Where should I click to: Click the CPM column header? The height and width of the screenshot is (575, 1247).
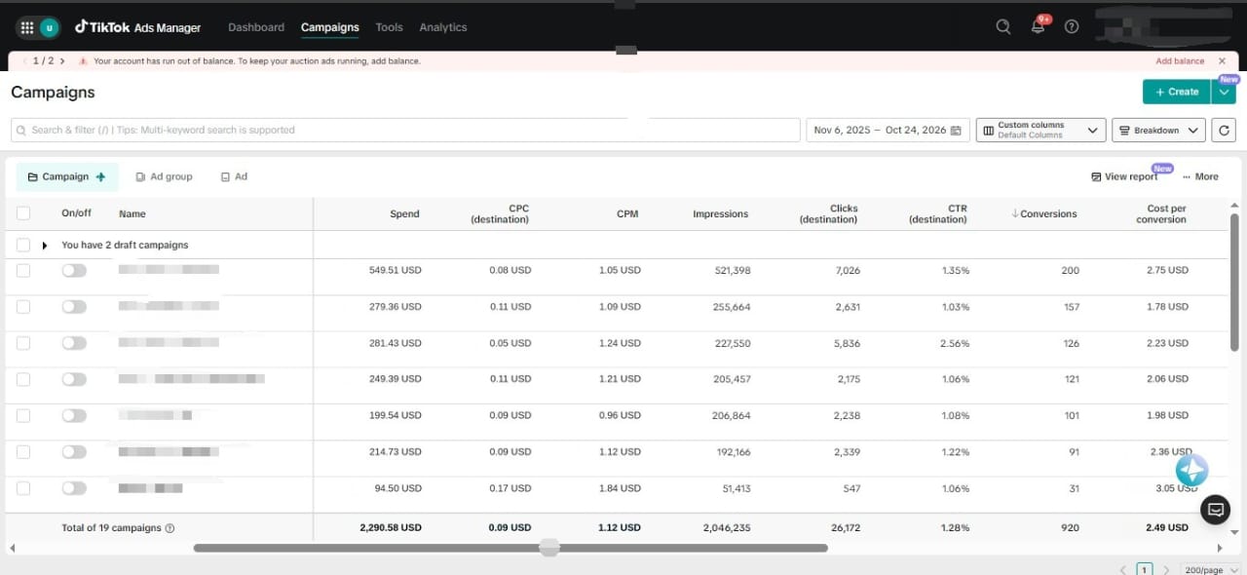click(x=627, y=213)
